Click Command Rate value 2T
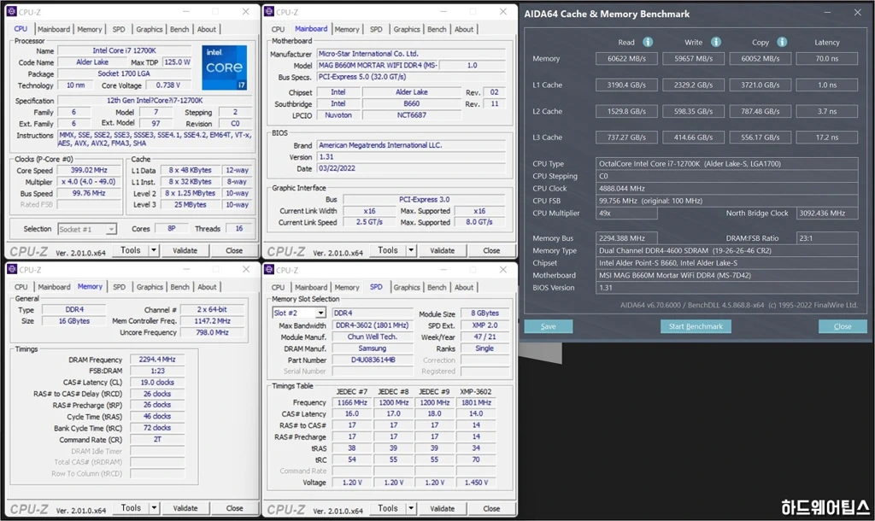The image size is (875, 521). click(x=157, y=440)
